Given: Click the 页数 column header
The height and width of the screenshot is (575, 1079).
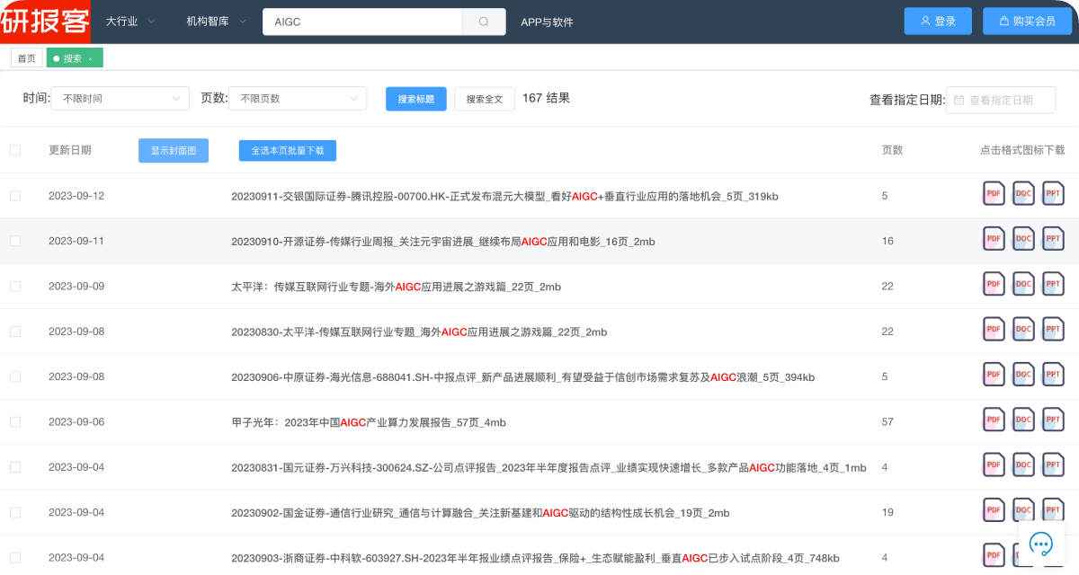Looking at the screenshot, I should [x=892, y=150].
